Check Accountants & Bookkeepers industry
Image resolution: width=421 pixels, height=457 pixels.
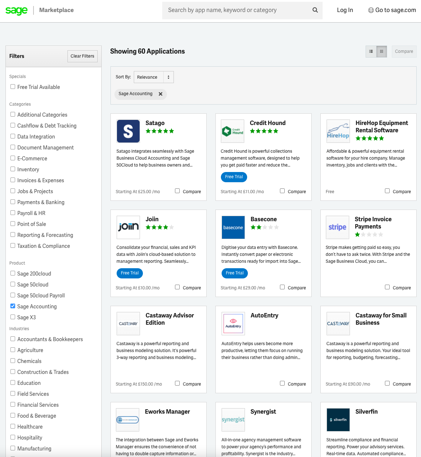pos(13,339)
